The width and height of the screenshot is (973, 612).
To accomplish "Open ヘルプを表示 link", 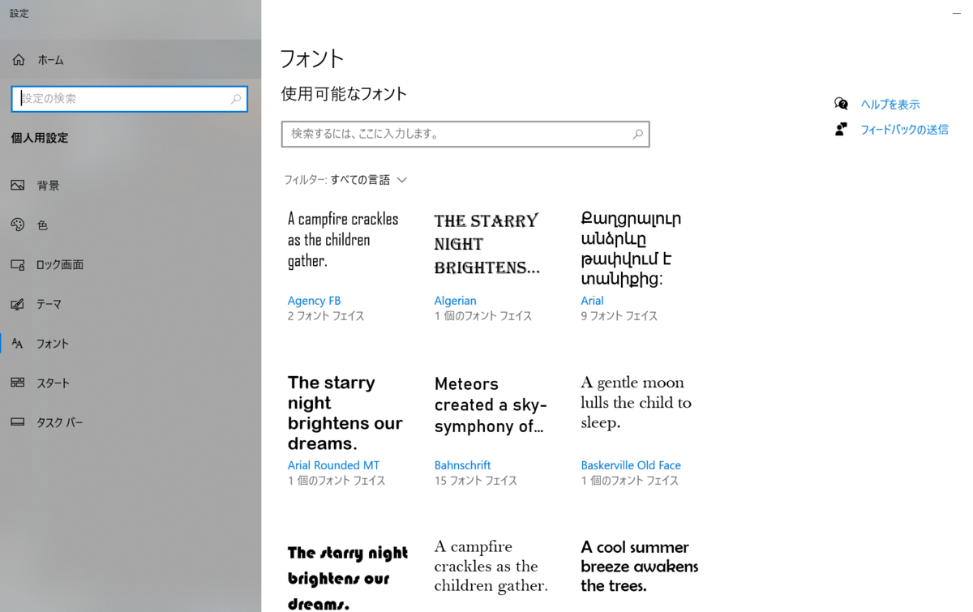I will pos(889,104).
